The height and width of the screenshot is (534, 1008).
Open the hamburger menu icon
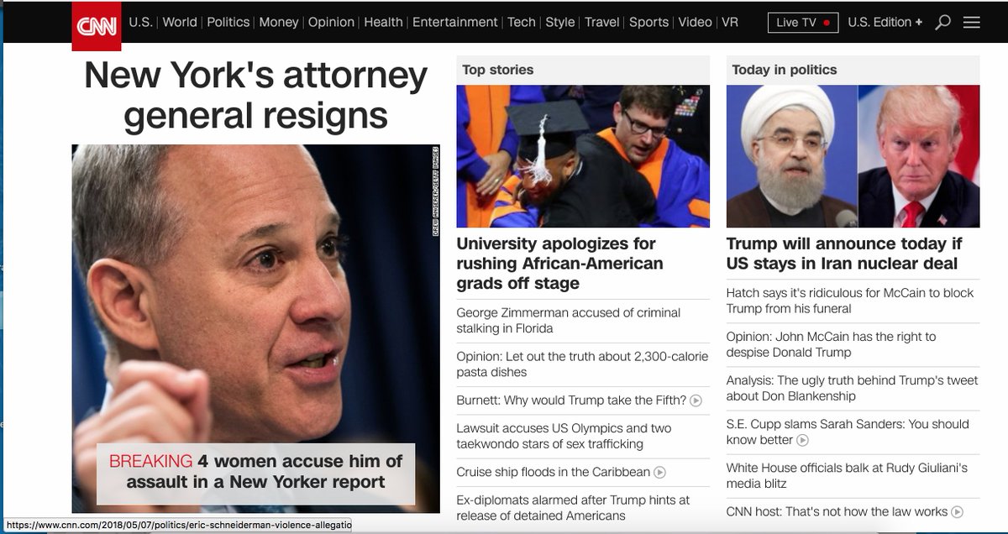point(972,23)
